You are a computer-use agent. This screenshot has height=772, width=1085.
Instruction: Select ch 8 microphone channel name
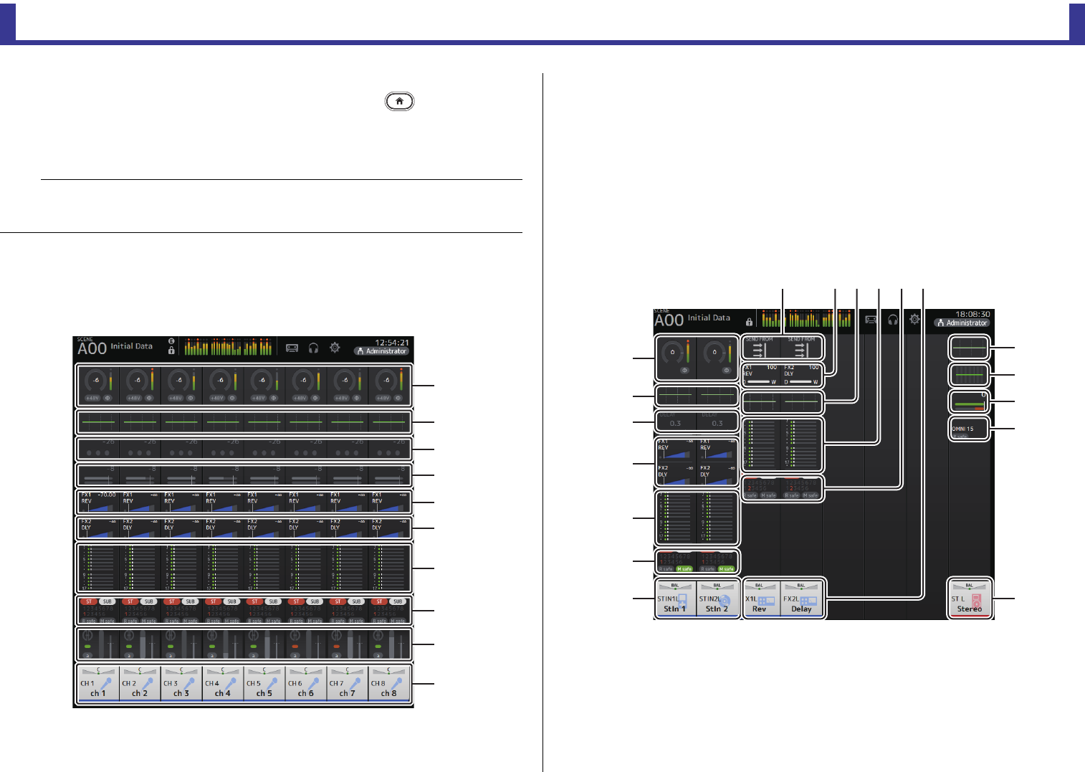389,684
